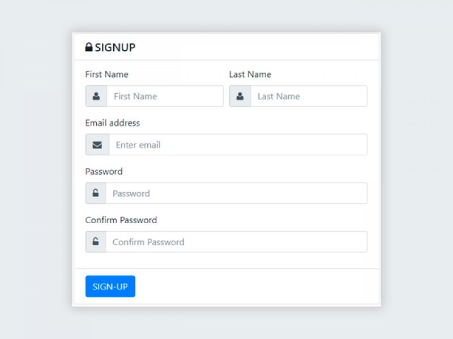Viewport: 453px width, 339px height.
Task: Click the placeholder text saying Enter email
Action: [138, 145]
